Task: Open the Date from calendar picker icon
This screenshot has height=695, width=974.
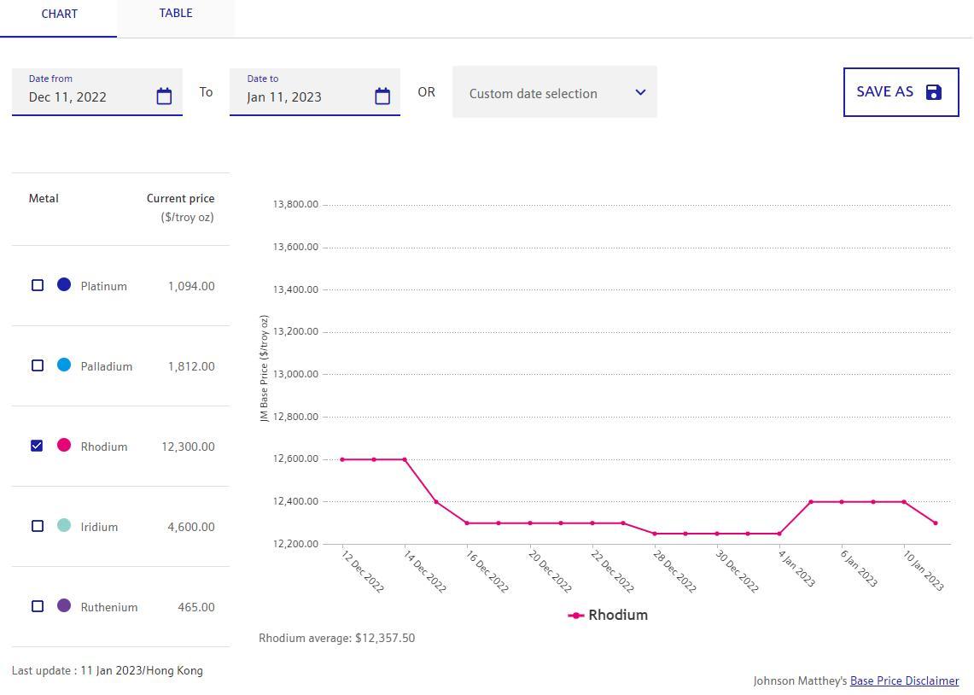Action: [164, 96]
